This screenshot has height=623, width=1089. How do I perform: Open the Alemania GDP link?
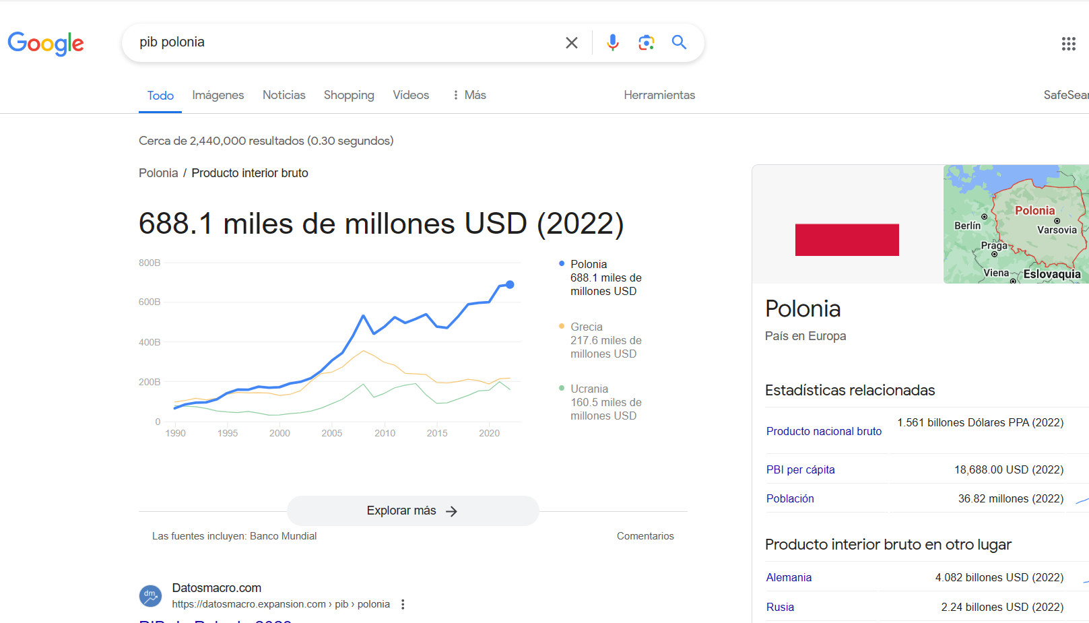point(789,577)
